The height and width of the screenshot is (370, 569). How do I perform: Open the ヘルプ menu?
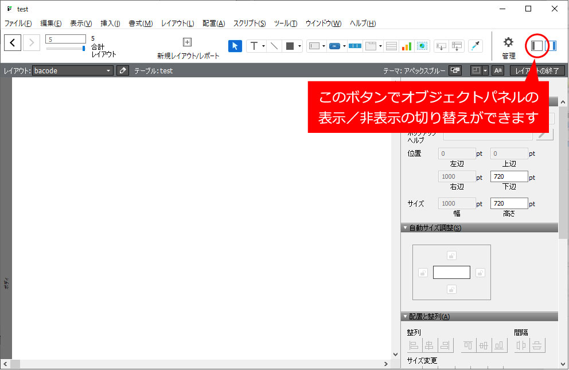(363, 23)
